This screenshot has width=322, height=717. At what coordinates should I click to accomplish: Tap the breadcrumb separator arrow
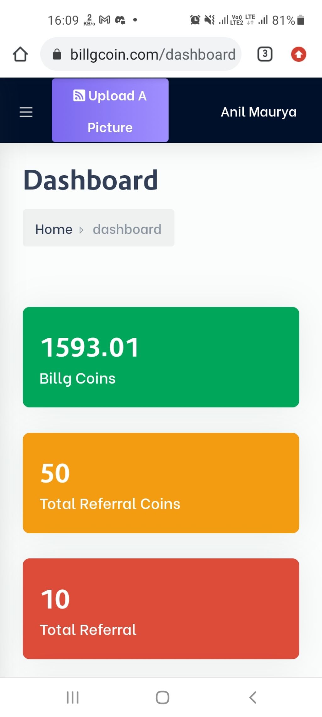[81, 230]
